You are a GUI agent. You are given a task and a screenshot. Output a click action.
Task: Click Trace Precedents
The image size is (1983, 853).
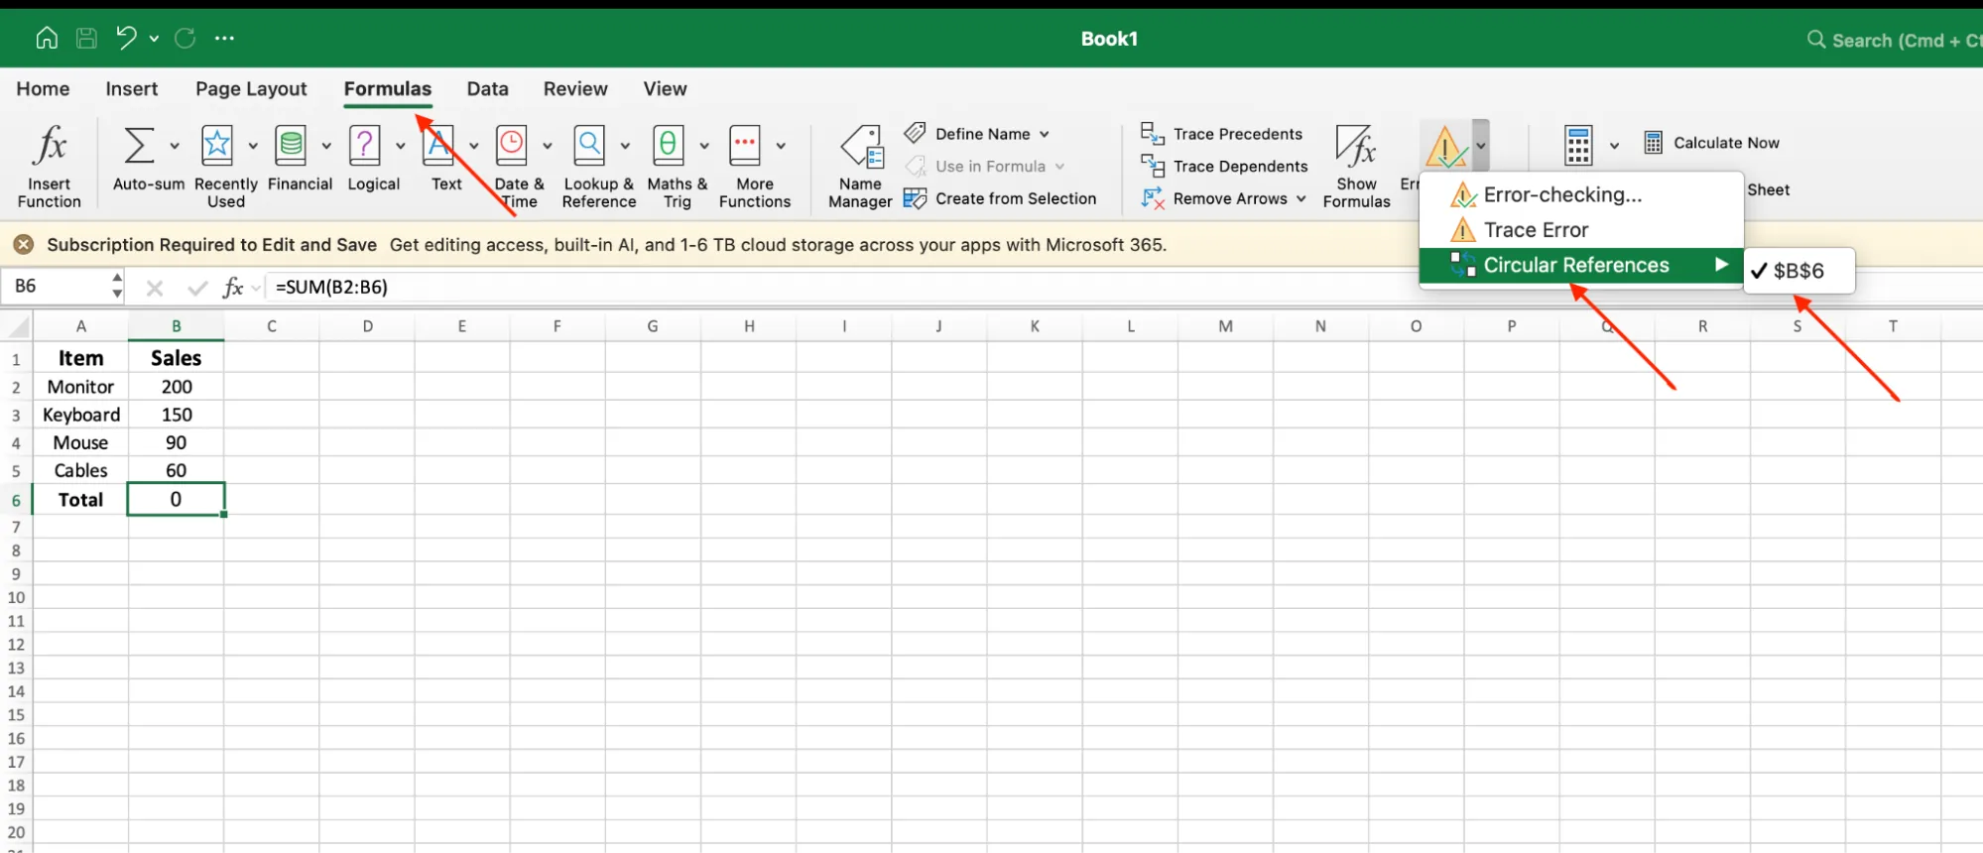click(x=1221, y=134)
